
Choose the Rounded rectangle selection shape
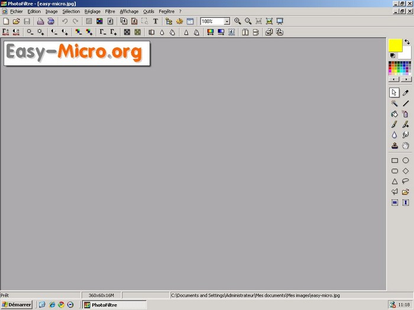(x=394, y=171)
